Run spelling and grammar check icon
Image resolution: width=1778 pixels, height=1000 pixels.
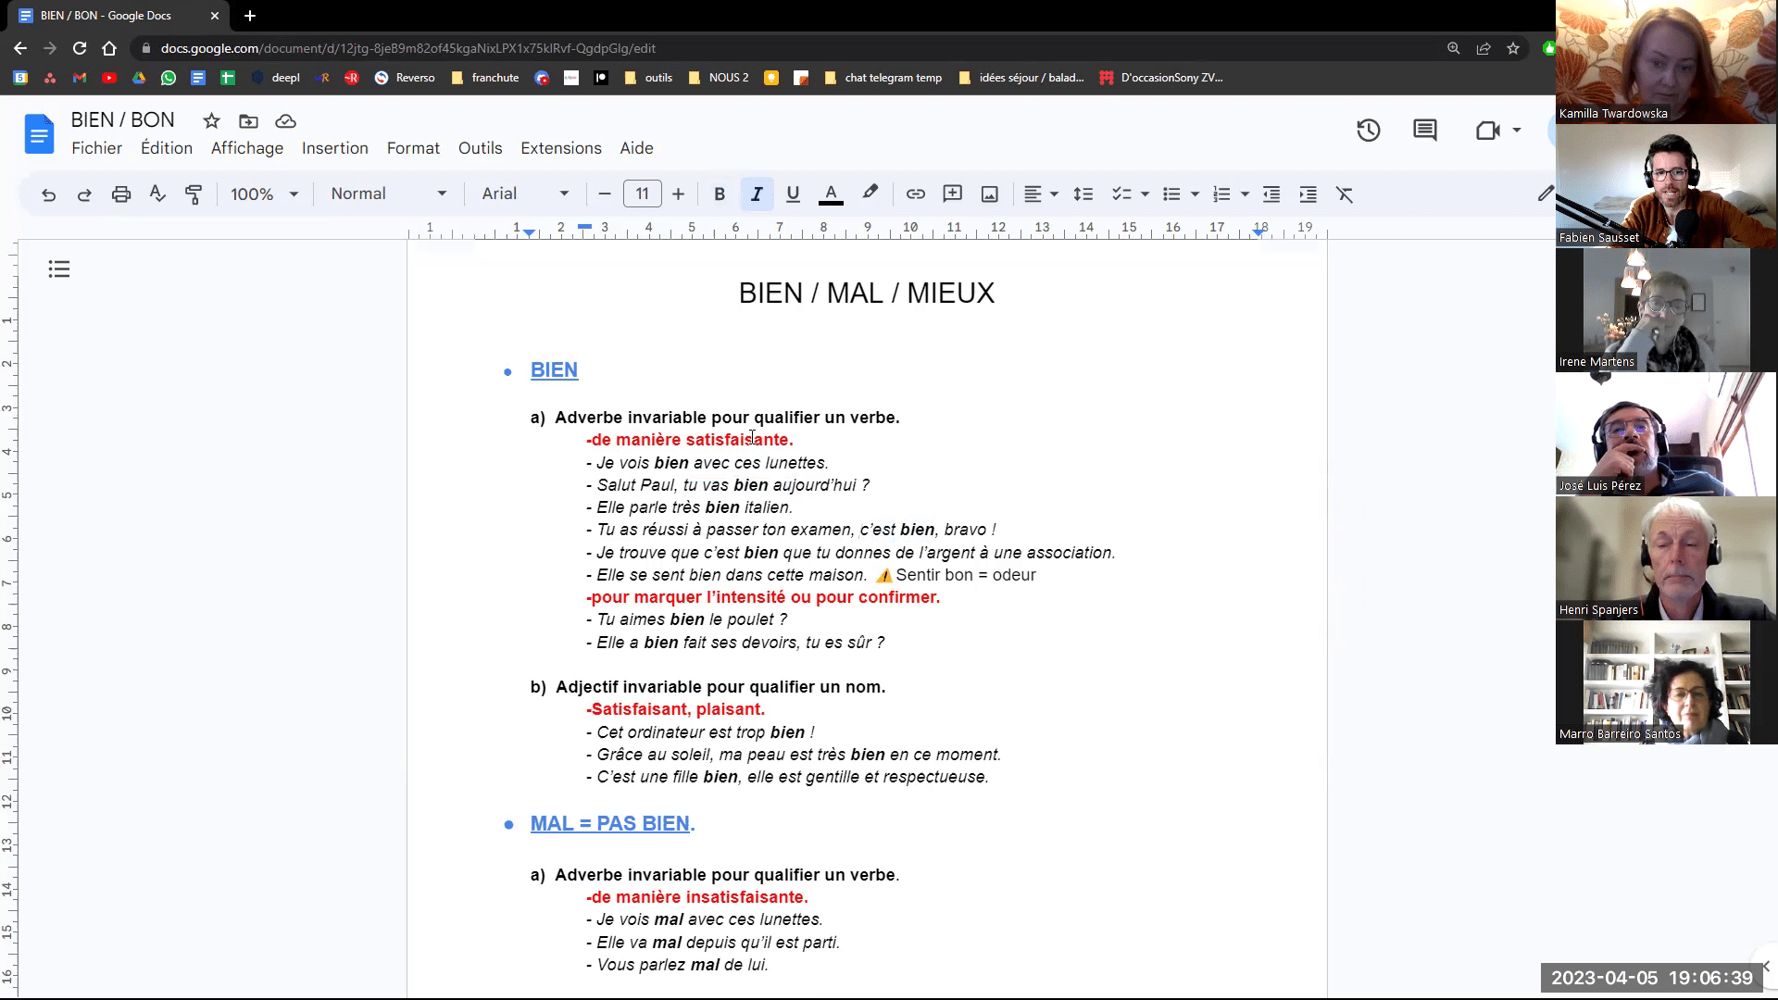[157, 194]
